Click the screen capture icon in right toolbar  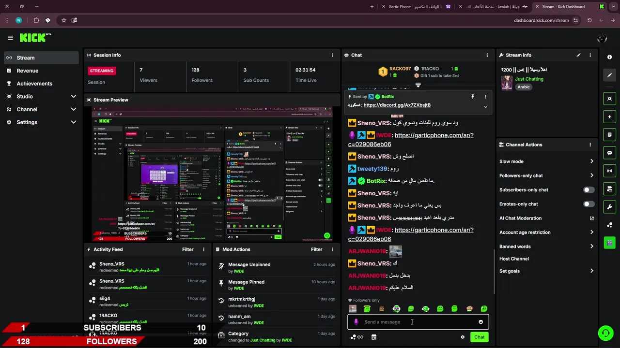tap(609, 99)
